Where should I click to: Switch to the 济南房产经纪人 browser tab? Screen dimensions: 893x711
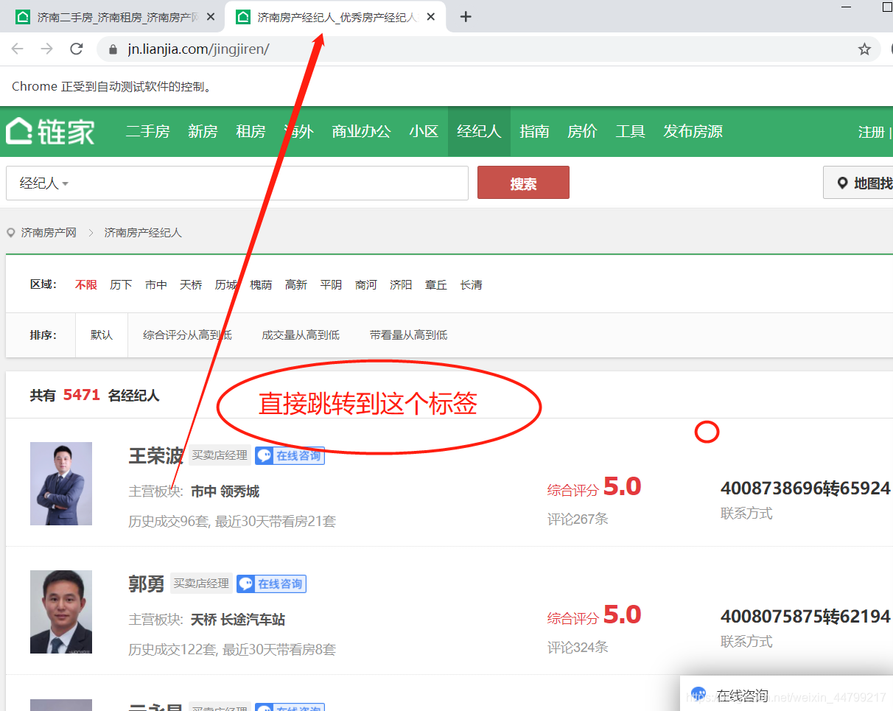[335, 17]
